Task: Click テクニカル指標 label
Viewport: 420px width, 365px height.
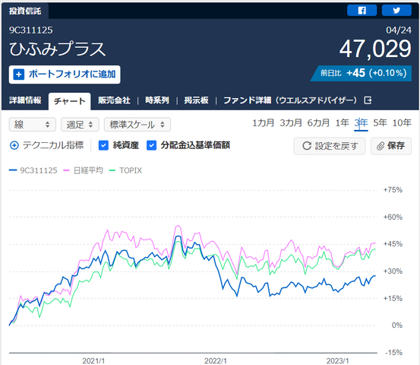Action: pos(53,145)
